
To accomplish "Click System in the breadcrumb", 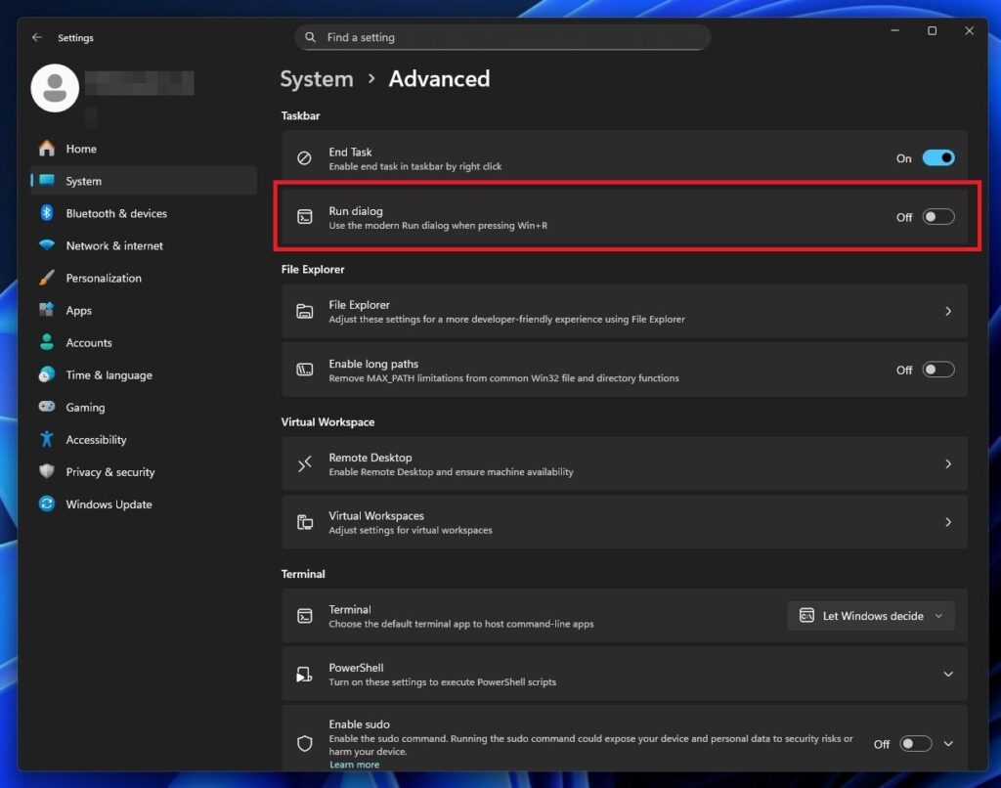I will click(x=316, y=78).
